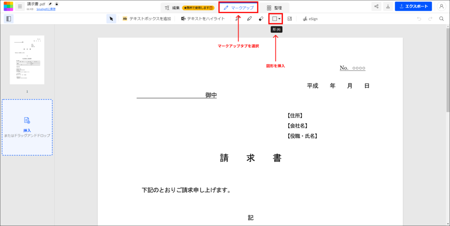
Task: Click the No. ○○○○ text
Action: point(352,68)
